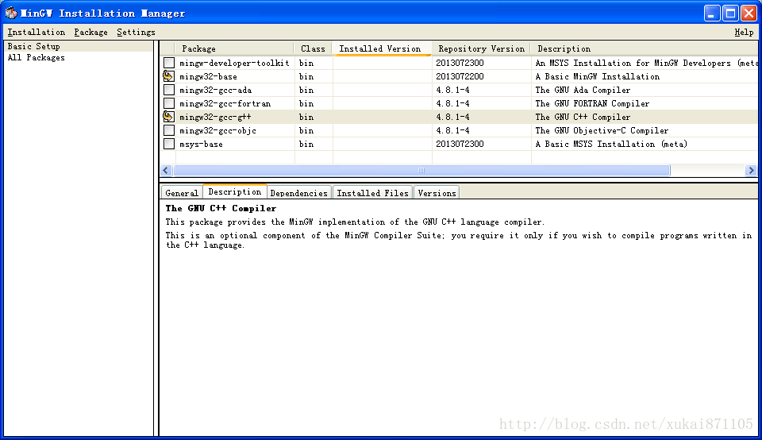Click 'The GNU Objective-C Compiler' description cell
Screen dimensions: 762x440
602,130
